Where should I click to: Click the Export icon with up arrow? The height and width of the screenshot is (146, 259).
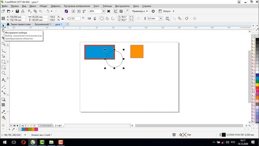coord(79,11)
